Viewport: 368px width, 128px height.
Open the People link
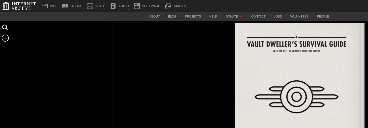pos(323,17)
